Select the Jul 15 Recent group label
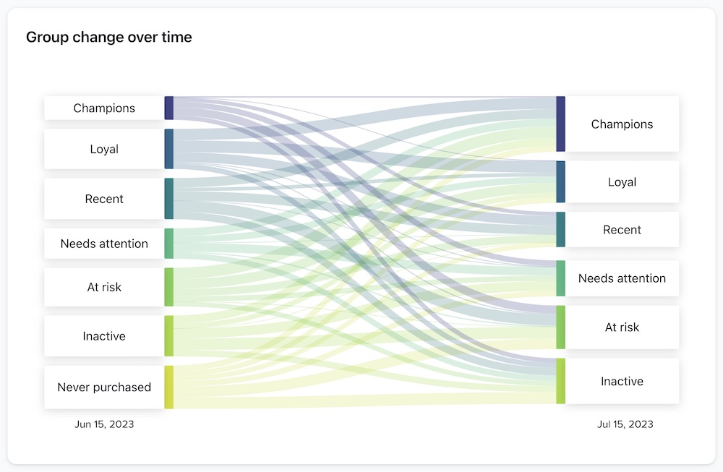Screen dimensions: 723x472 (622, 230)
